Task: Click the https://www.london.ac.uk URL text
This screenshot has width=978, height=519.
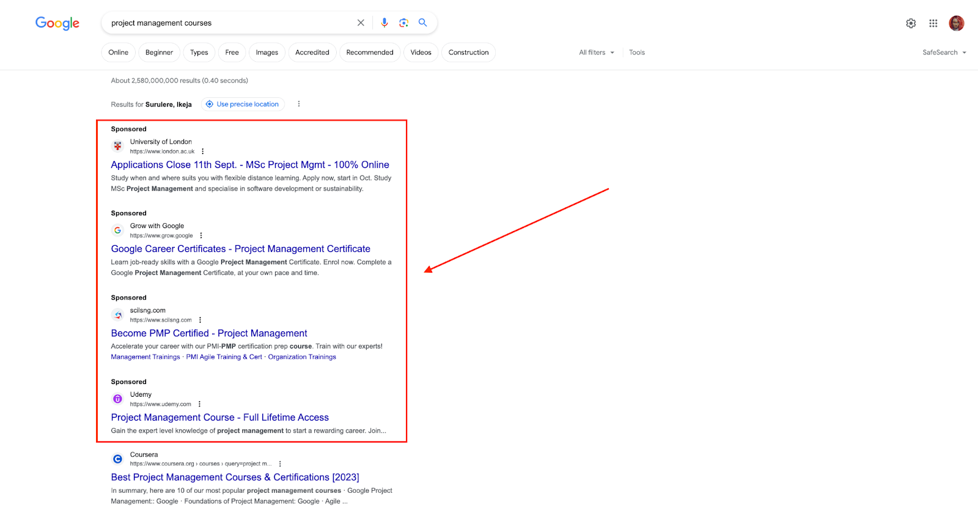Action: click(x=162, y=152)
